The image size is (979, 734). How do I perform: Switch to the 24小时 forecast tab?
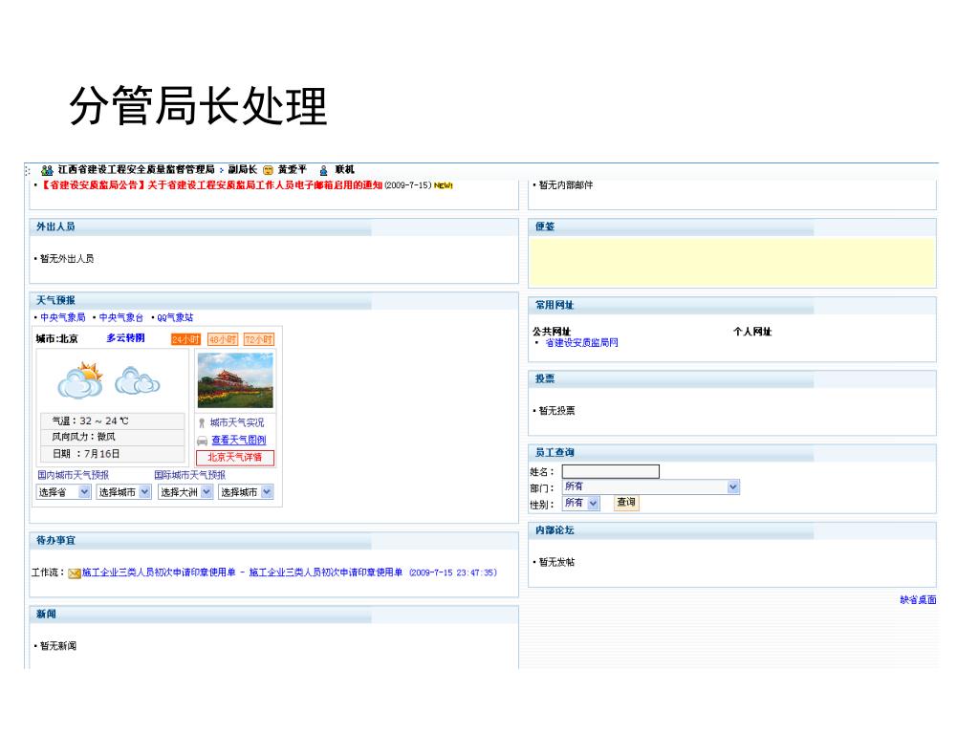click(185, 339)
